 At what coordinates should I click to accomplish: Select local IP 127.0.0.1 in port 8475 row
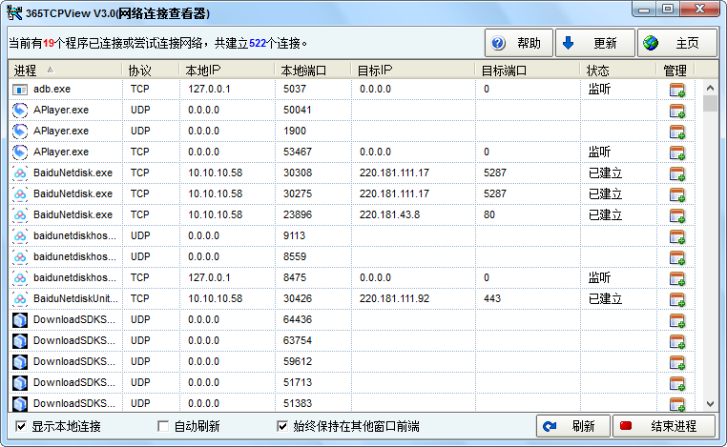[209, 277]
